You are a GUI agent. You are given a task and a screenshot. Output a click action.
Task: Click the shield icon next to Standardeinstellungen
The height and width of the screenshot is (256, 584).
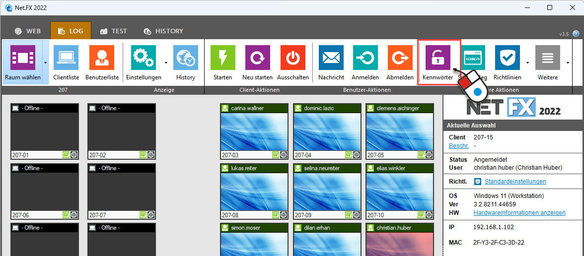click(x=478, y=182)
